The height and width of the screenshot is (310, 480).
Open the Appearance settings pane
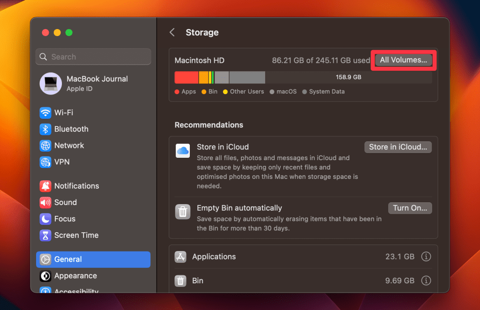pyautogui.click(x=75, y=276)
